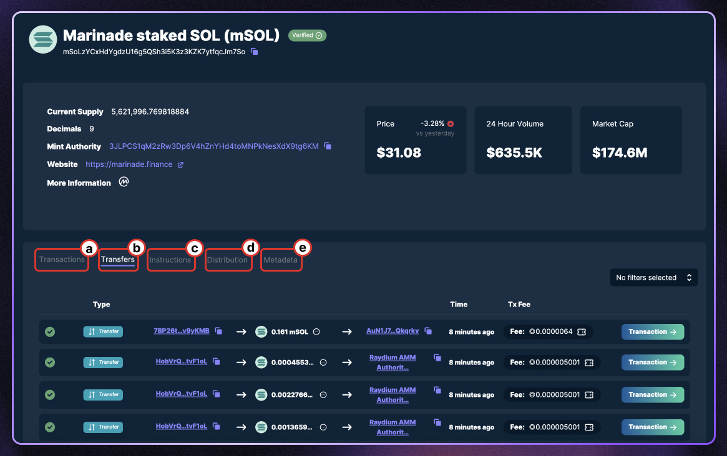Open the No filters selected dropdown
The image size is (727, 456).
click(654, 277)
